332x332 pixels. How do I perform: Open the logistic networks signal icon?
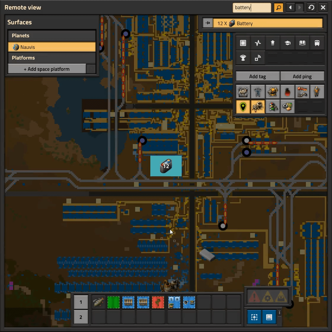[x=258, y=58]
